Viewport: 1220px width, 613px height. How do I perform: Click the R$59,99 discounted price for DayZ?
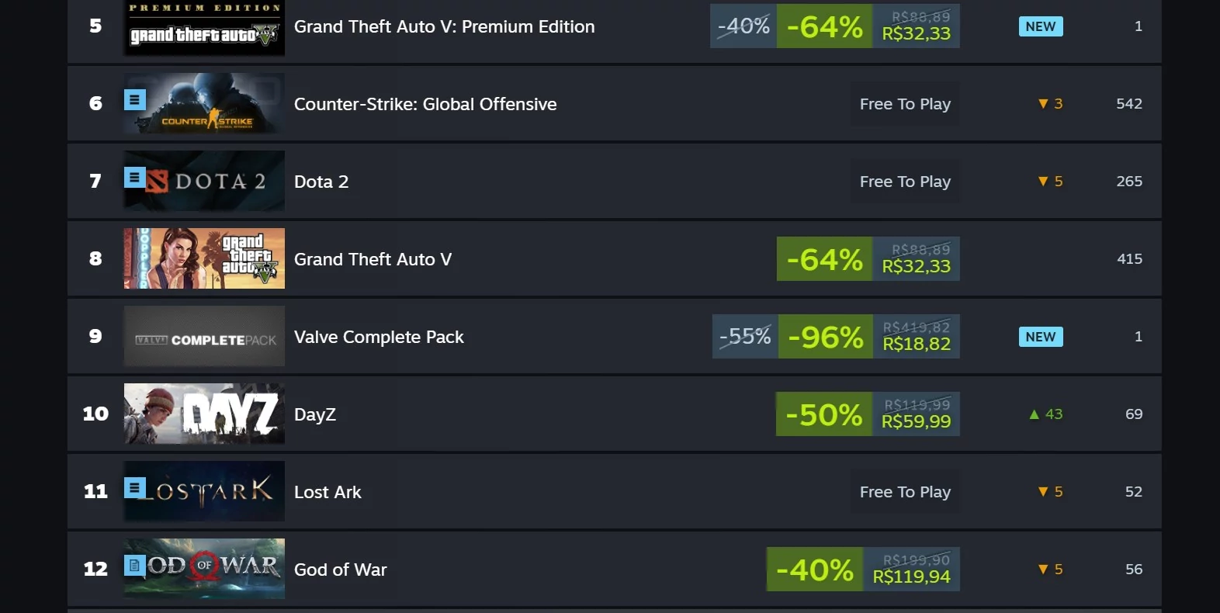click(917, 422)
